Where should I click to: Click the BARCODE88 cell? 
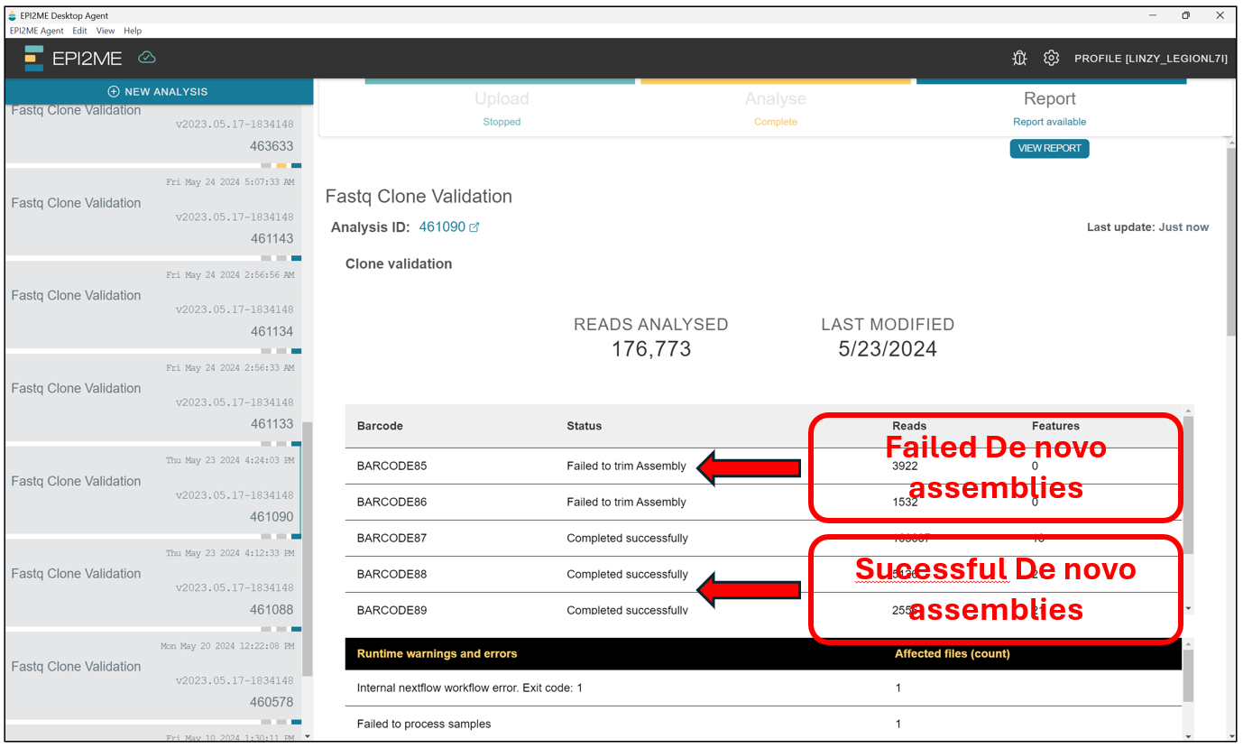(391, 575)
